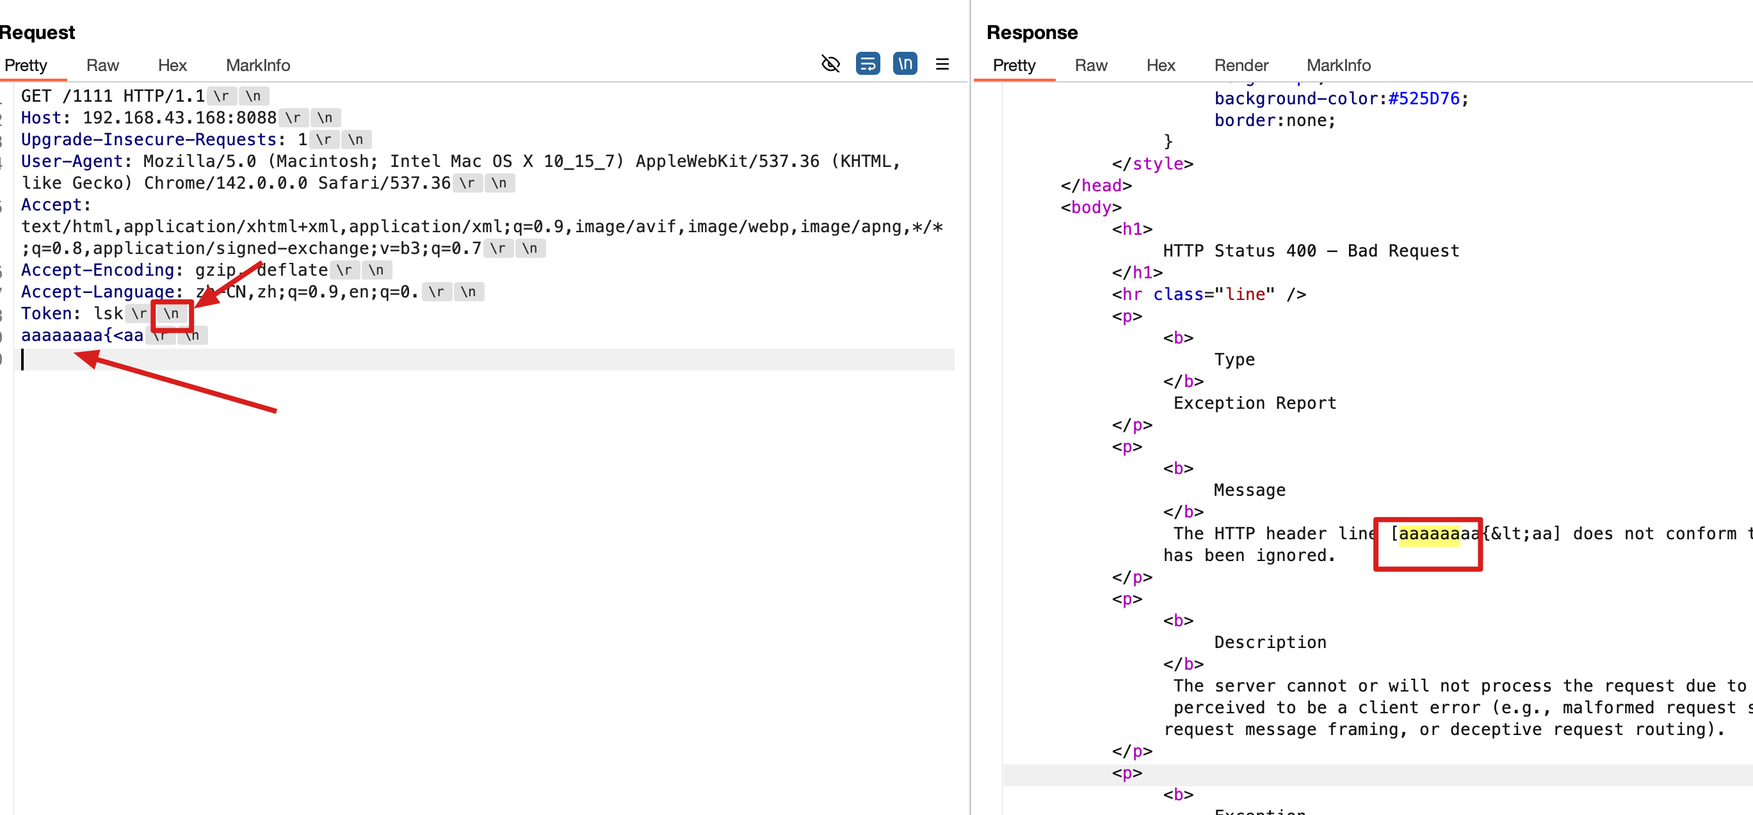
Task: Click the #525D76 color value
Action: pyautogui.click(x=1424, y=99)
